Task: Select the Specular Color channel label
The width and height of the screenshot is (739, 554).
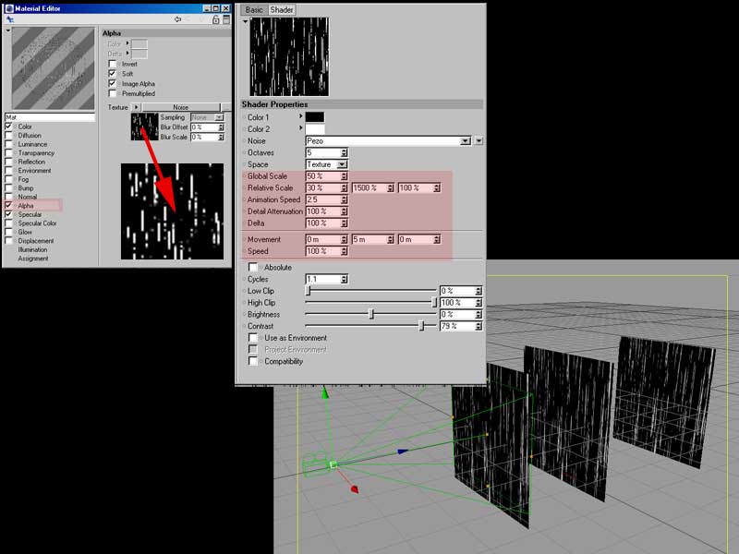Action: [37, 223]
